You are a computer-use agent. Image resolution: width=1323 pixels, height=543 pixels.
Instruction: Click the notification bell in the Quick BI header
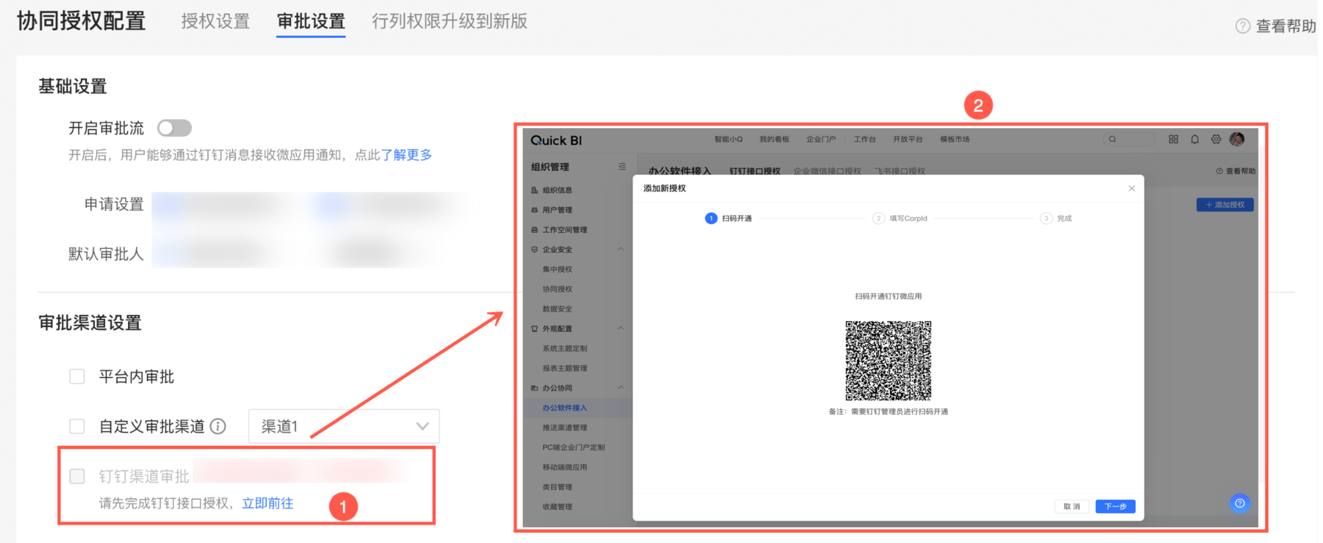click(x=1195, y=139)
